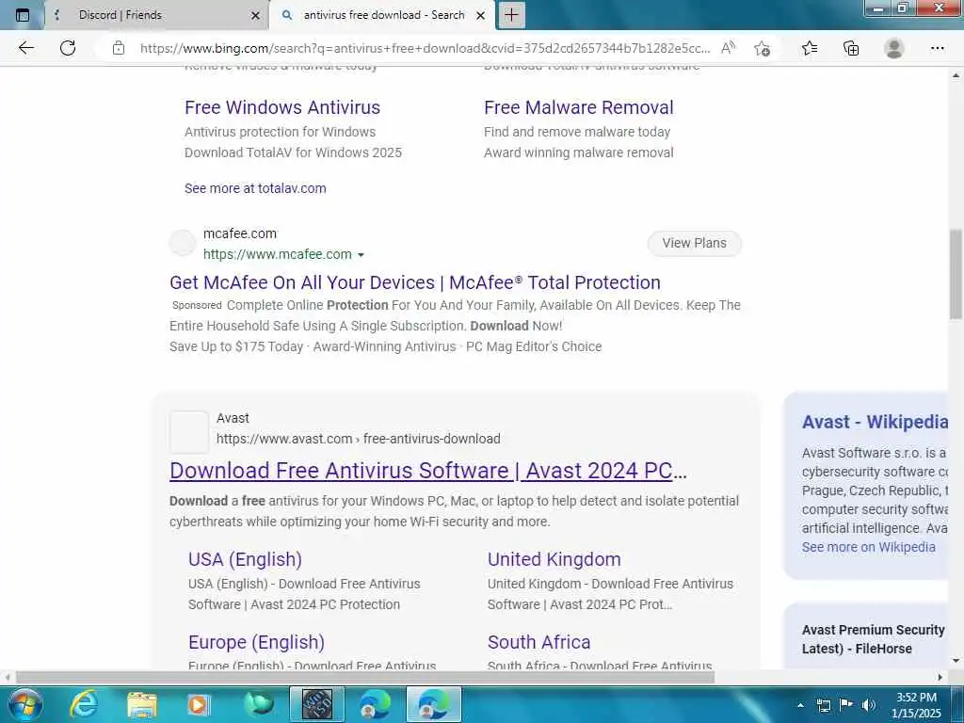This screenshot has height=723, width=964.
Task: Open Read aloud icon in address bar
Action: pyautogui.click(x=729, y=48)
